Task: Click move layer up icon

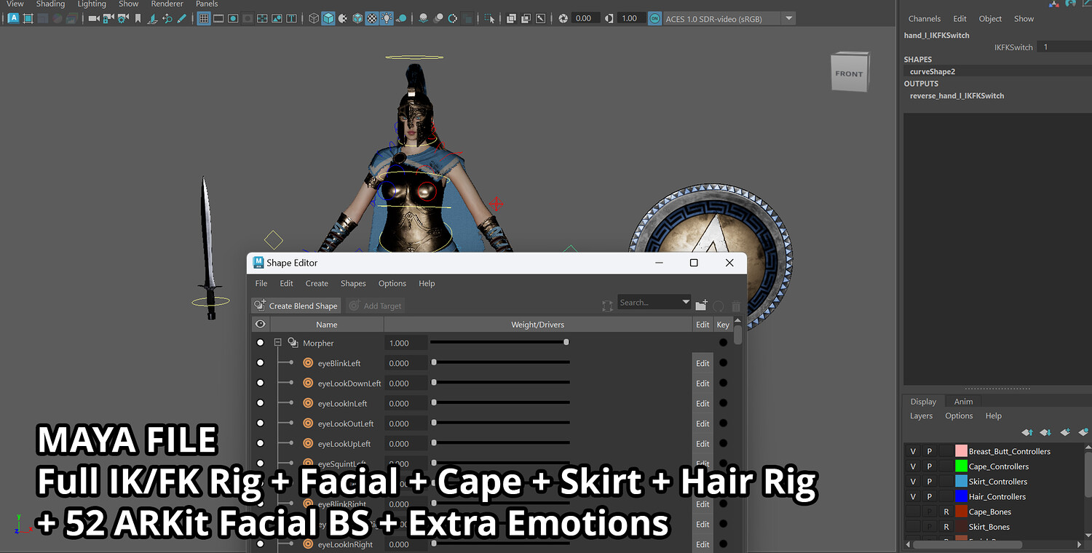Action: click(1027, 432)
